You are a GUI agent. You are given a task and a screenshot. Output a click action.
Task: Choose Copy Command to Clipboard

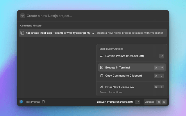coord(124,76)
